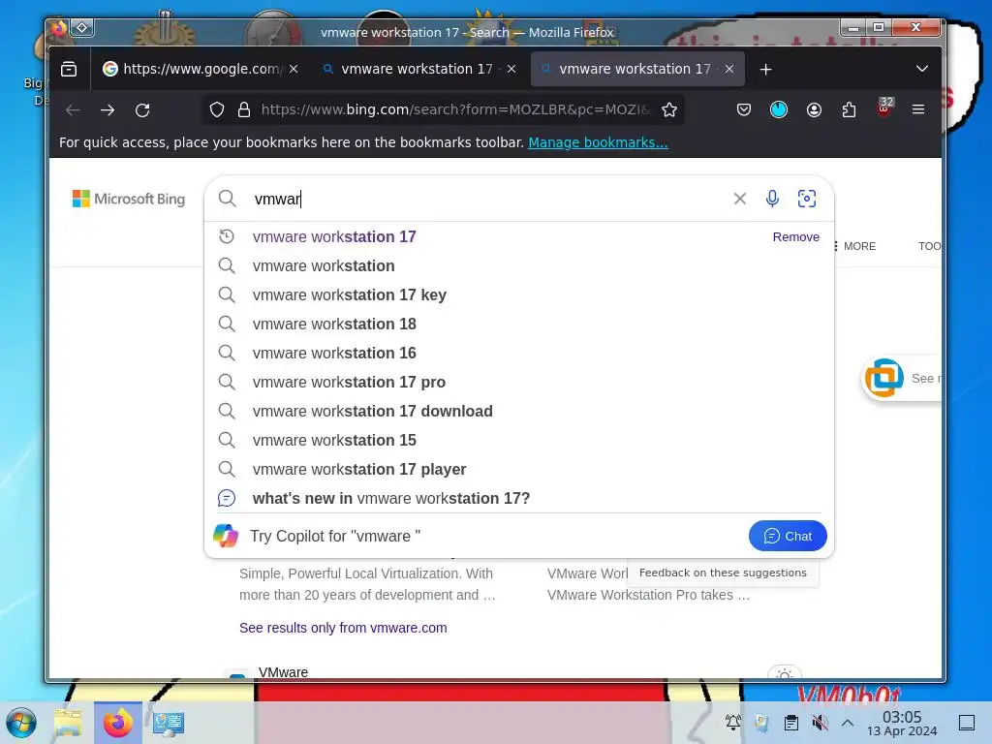Open tracking protection shield icon
This screenshot has height=744, width=992.
point(217,110)
